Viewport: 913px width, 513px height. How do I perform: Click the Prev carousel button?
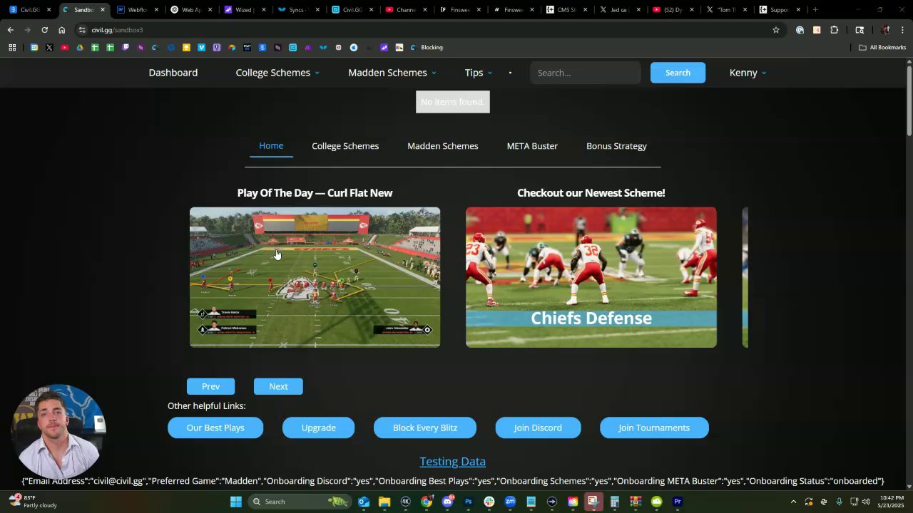pos(210,386)
